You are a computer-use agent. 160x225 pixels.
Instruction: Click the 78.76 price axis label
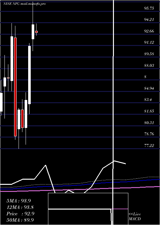[x=149, y=134]
